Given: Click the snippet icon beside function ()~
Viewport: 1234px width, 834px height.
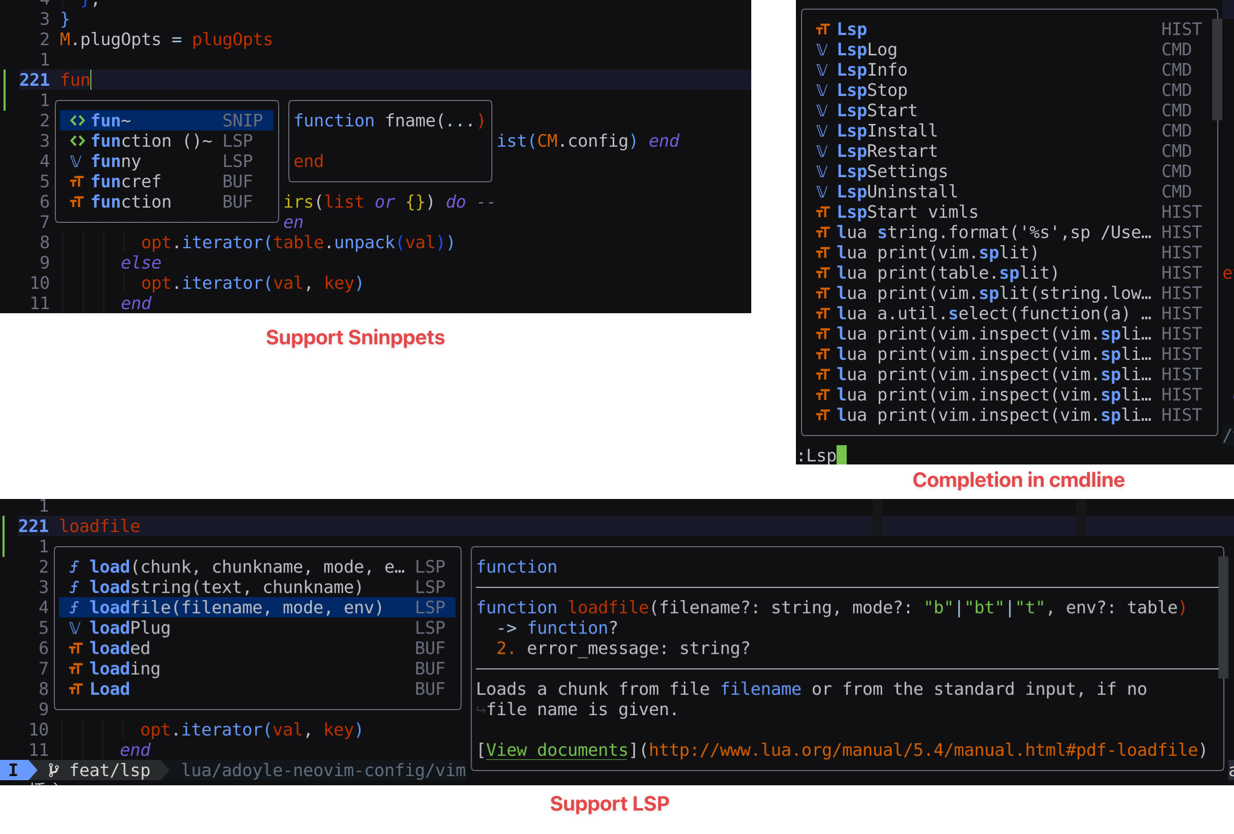Looking at the screenshot, I should [78, 141].
